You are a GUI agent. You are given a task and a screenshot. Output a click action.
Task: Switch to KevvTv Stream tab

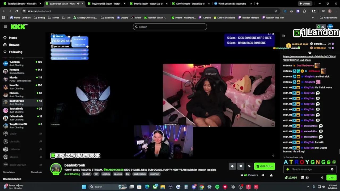point(190,4)
